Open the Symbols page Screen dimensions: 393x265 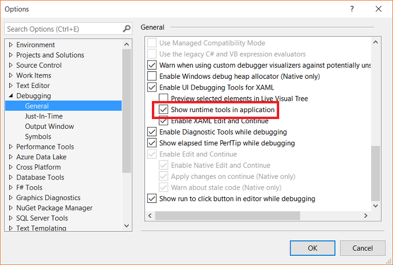(38, 136)
